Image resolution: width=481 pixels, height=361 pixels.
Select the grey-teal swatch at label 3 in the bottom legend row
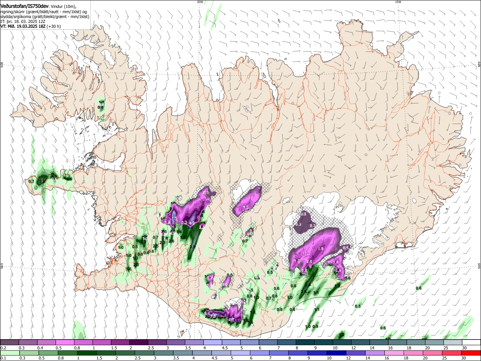point(163,353)
